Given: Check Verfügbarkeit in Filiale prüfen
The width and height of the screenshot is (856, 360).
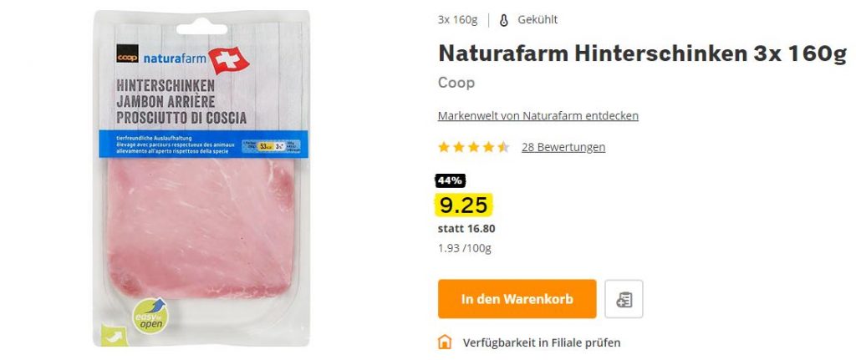Looking at the screenshot, I should pyautogui.click(x=542, y=343).
